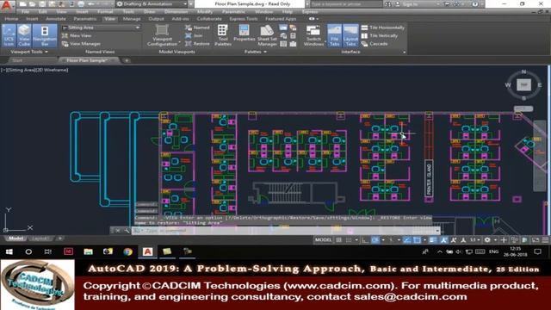This screenshot has width=551, height=310.
Task: Click Named viewports button
Action: [x=197, y=28]
